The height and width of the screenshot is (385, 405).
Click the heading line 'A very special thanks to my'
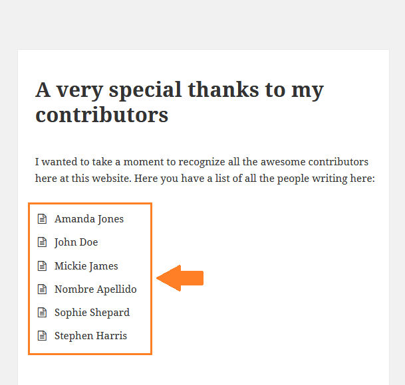point(180,90)
